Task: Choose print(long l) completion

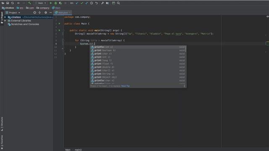Action: 138,60
